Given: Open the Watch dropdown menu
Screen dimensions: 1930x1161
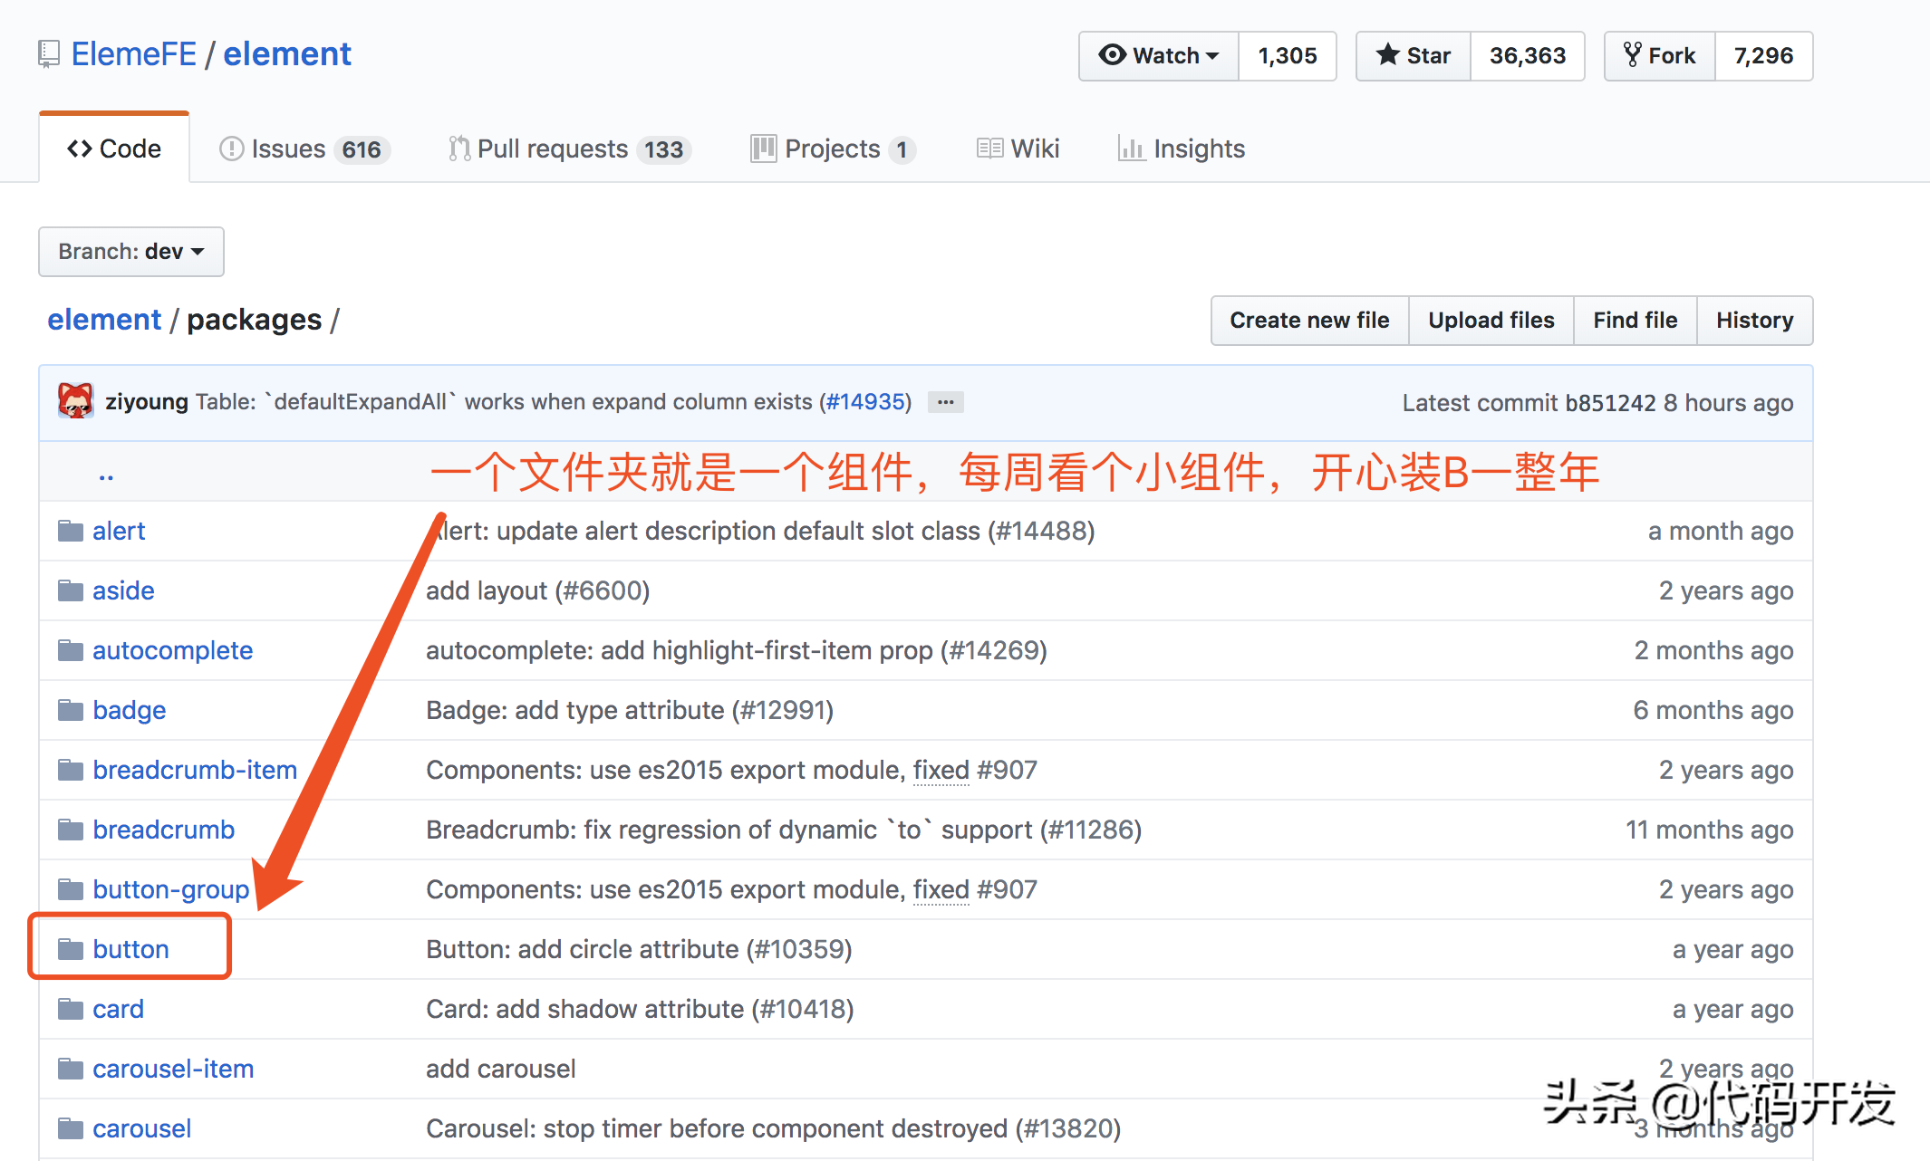Looking at the screenshot, I should click(x=1159, y=56).
